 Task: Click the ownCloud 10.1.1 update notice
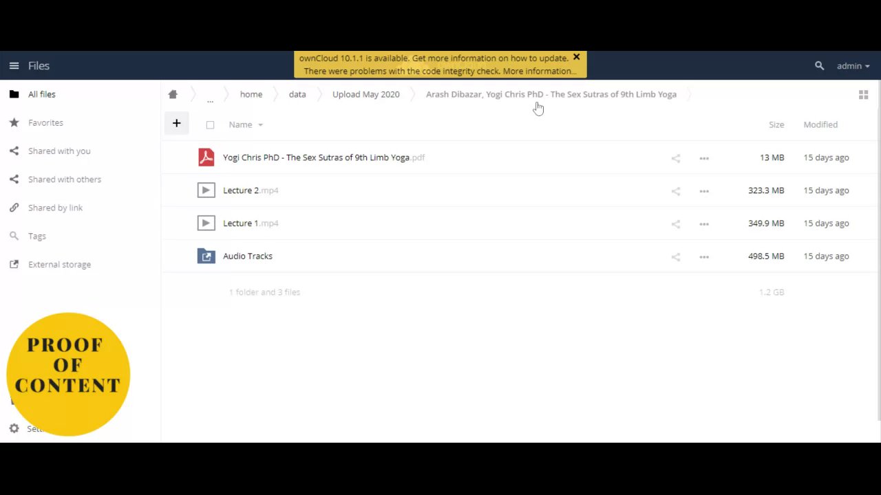pyautogui.click(x=434, y=58)
